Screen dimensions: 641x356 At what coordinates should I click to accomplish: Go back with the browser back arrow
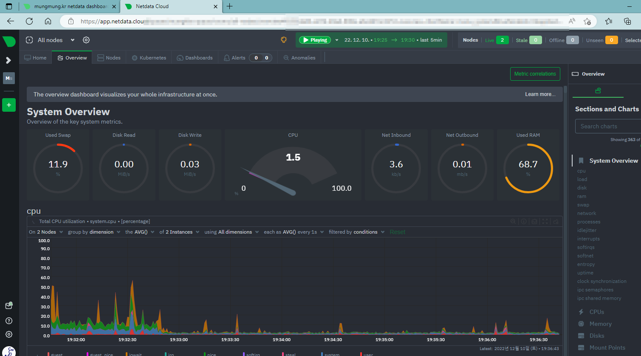(11, 21)
